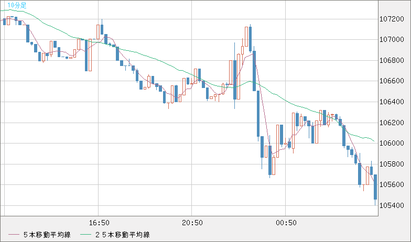Click the 20:50 time axis label
Image resolution: width=411 pixels, height=242 pixels.
[192, 223]
